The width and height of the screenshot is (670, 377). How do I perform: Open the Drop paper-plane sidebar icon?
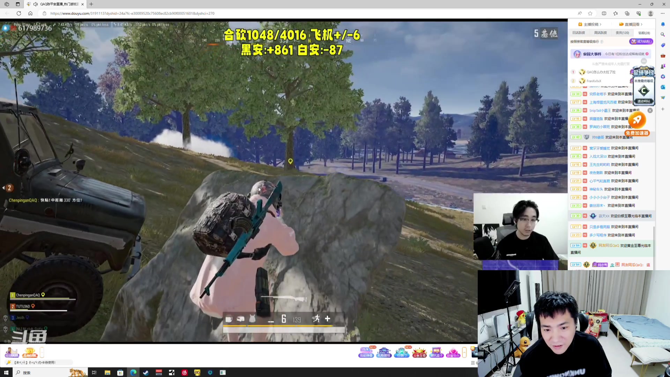tap(663, 97)
